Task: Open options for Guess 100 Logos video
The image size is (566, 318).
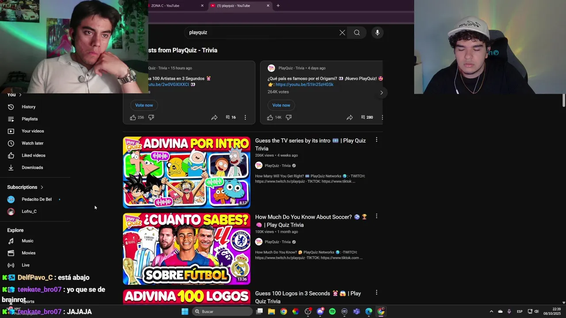Action: click(x=376, y=292)
